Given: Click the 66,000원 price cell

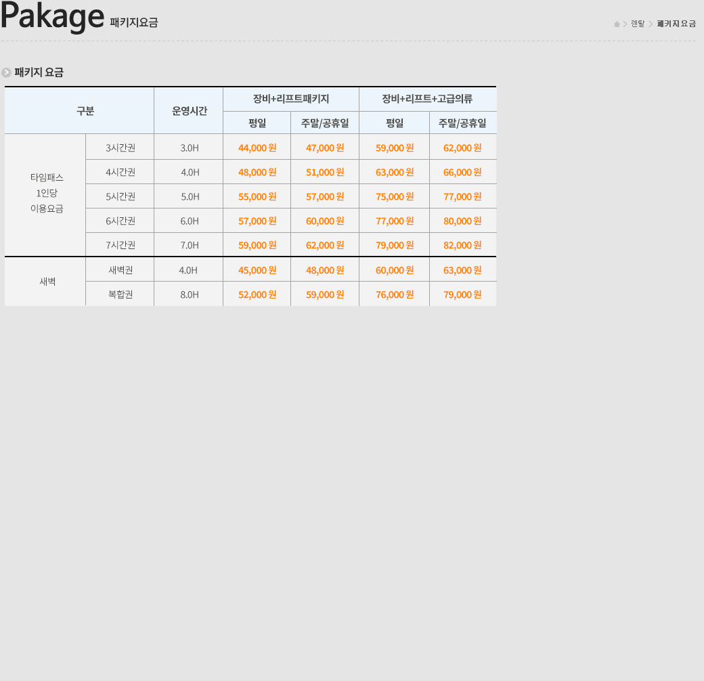Looking at the screenshot, I should click(463, 172).
